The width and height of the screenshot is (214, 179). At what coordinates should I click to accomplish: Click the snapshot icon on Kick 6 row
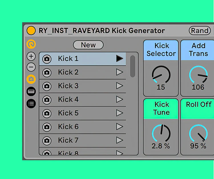click(47, 127)
